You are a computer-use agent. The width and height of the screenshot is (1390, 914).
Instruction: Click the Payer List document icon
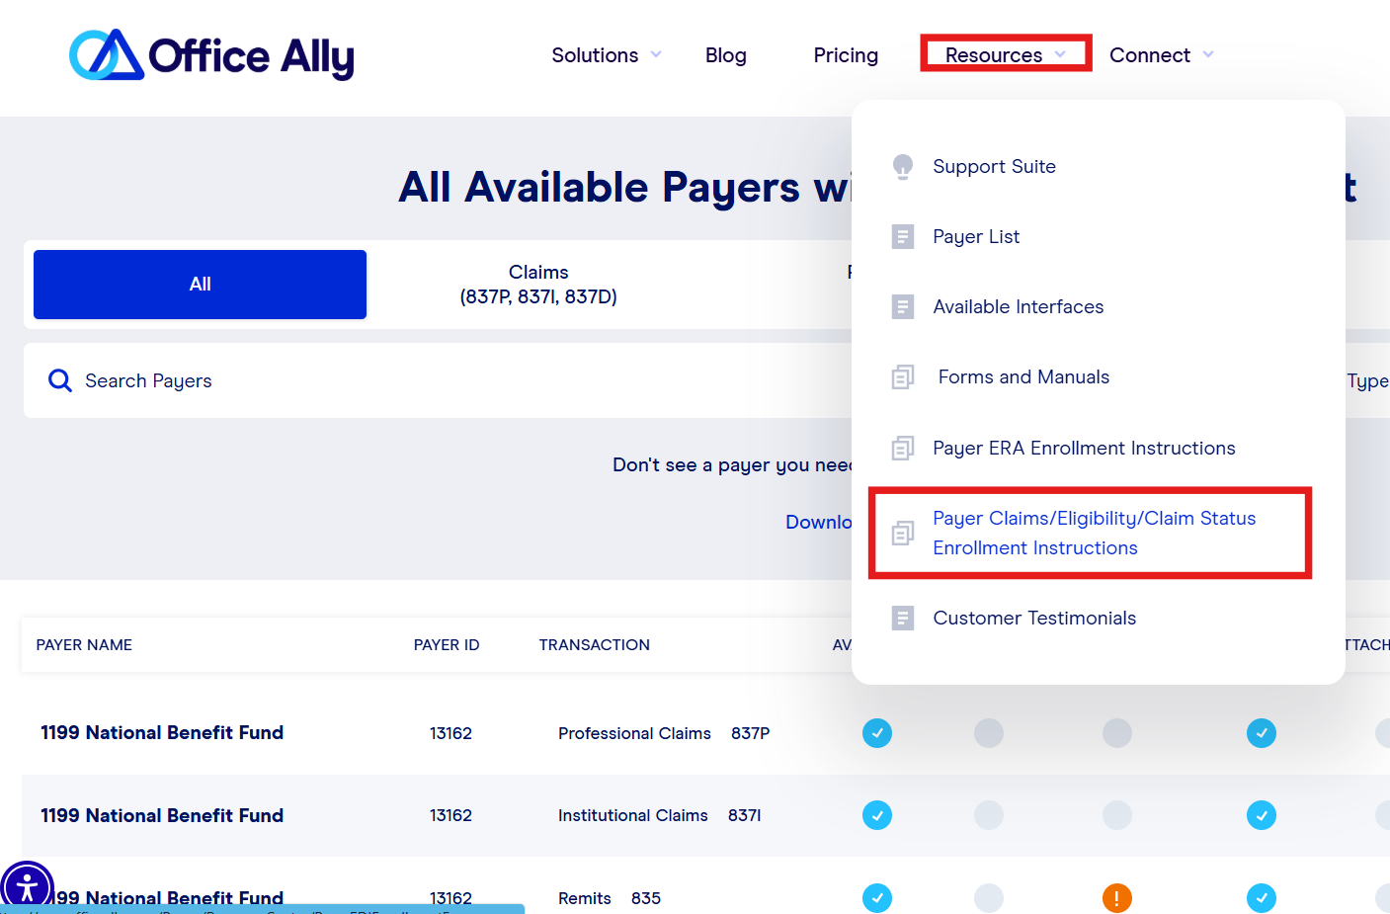point(903,236)
